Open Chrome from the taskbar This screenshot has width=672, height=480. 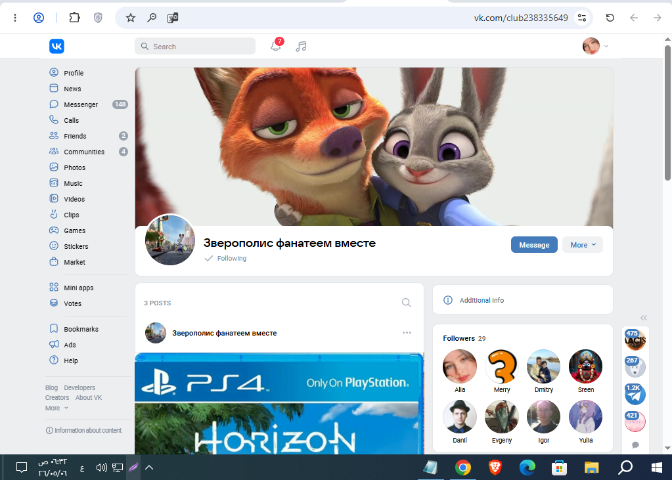pos(463,468)
